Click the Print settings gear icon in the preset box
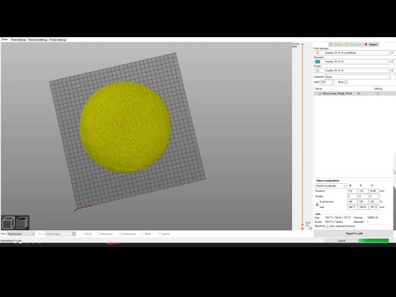The width and height of the screenshot is (396, 297). pyautogui.click(x=317, y=53)
